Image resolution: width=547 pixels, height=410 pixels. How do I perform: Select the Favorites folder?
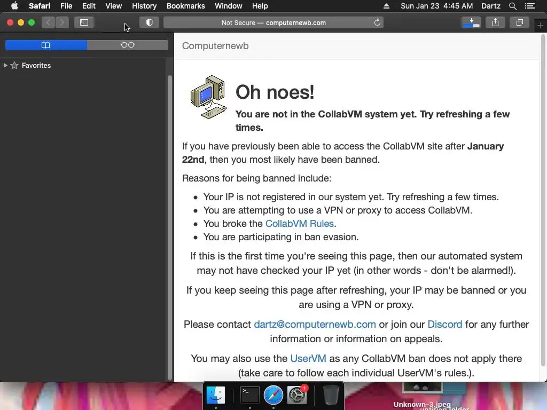coord(36,65)
